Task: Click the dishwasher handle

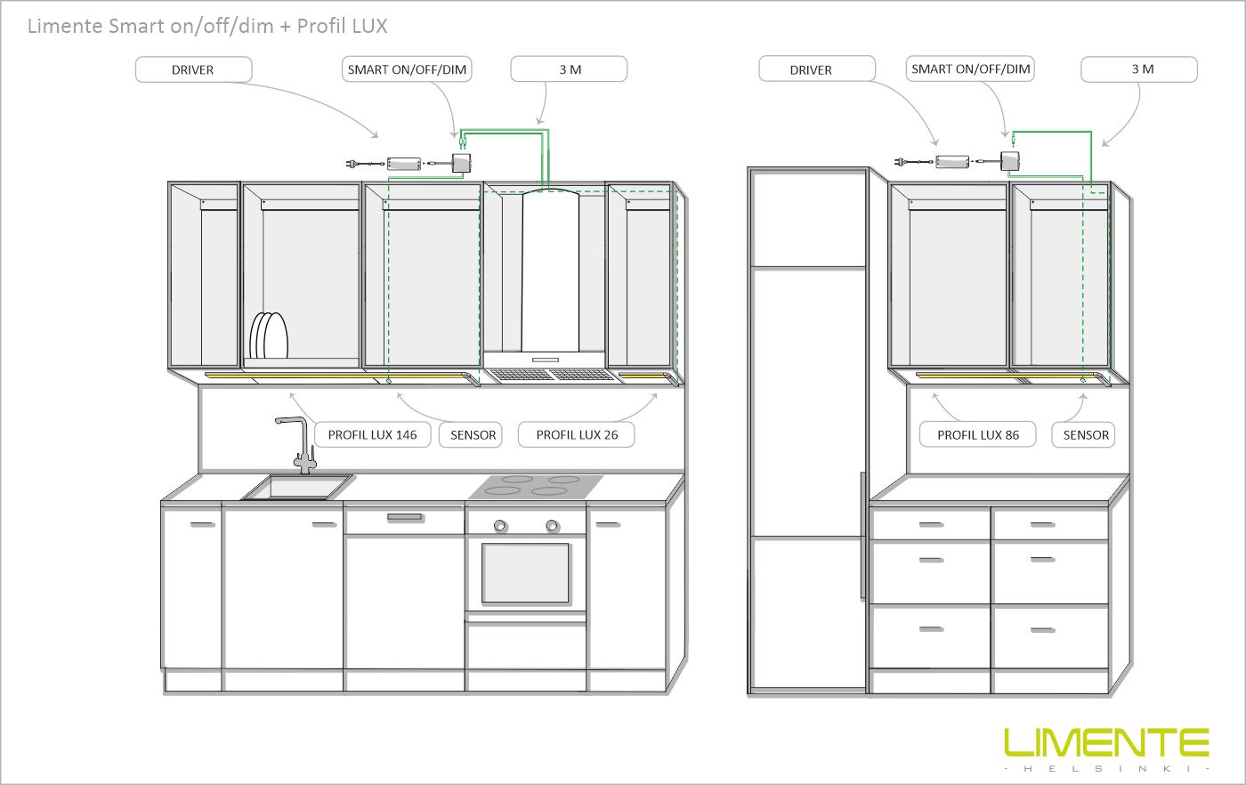Action: tap(404, 516)
